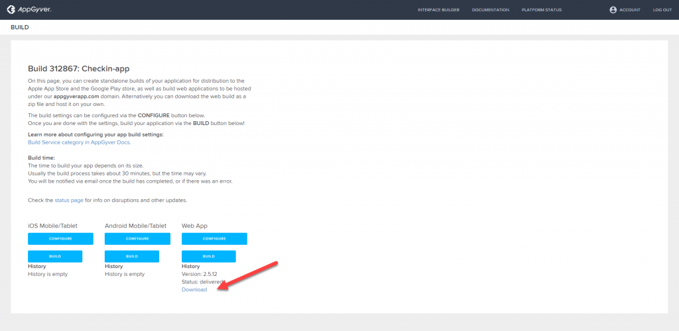Click the BUILD page title
This screenshot has width=679, height=331.
click(19, 27)
